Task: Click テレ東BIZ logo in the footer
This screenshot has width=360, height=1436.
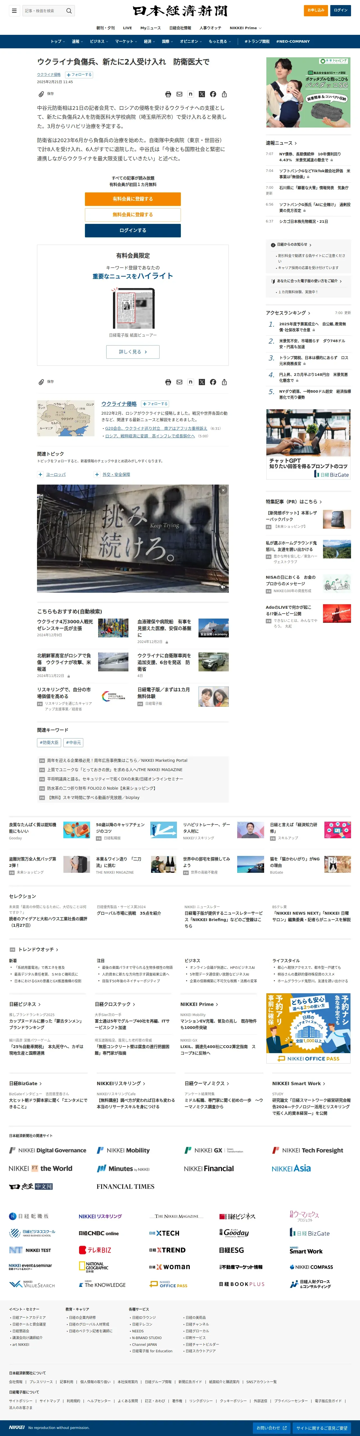Action: (95, 1250)
